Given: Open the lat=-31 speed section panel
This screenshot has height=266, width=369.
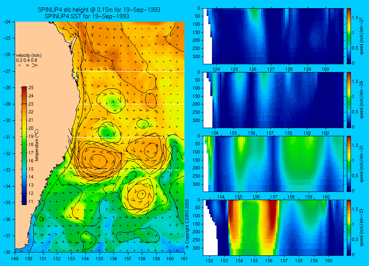Looking at the screenshot, I should 273,164.
